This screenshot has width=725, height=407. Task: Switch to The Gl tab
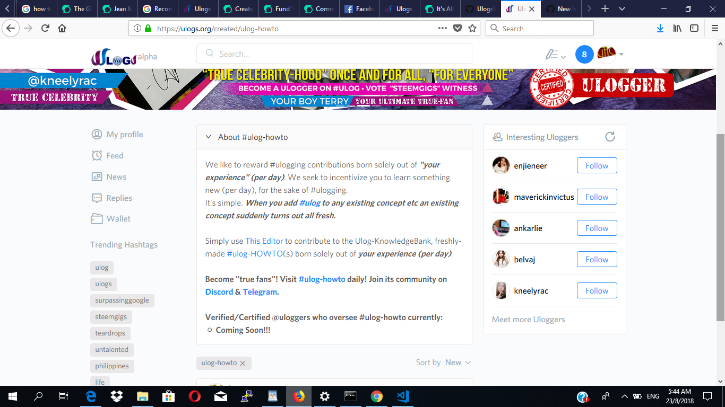tap(77, 9)
